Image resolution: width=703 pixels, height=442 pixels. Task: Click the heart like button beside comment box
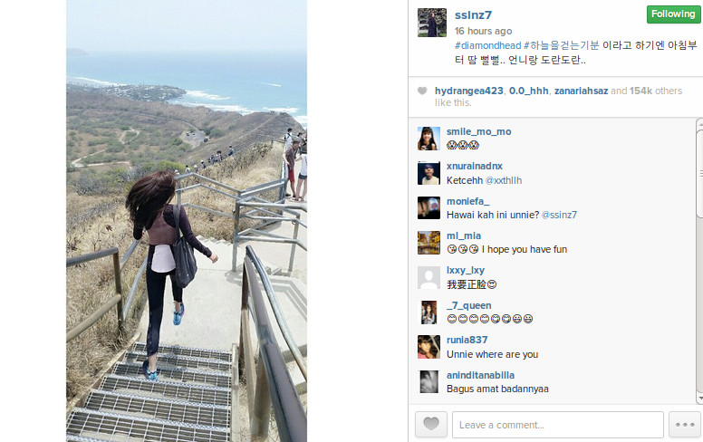pyautogui.click(x=431, y=424)
